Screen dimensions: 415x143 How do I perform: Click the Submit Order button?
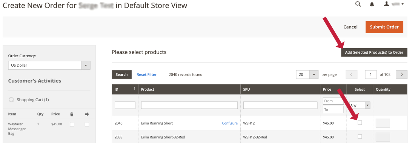click(384, 27)
